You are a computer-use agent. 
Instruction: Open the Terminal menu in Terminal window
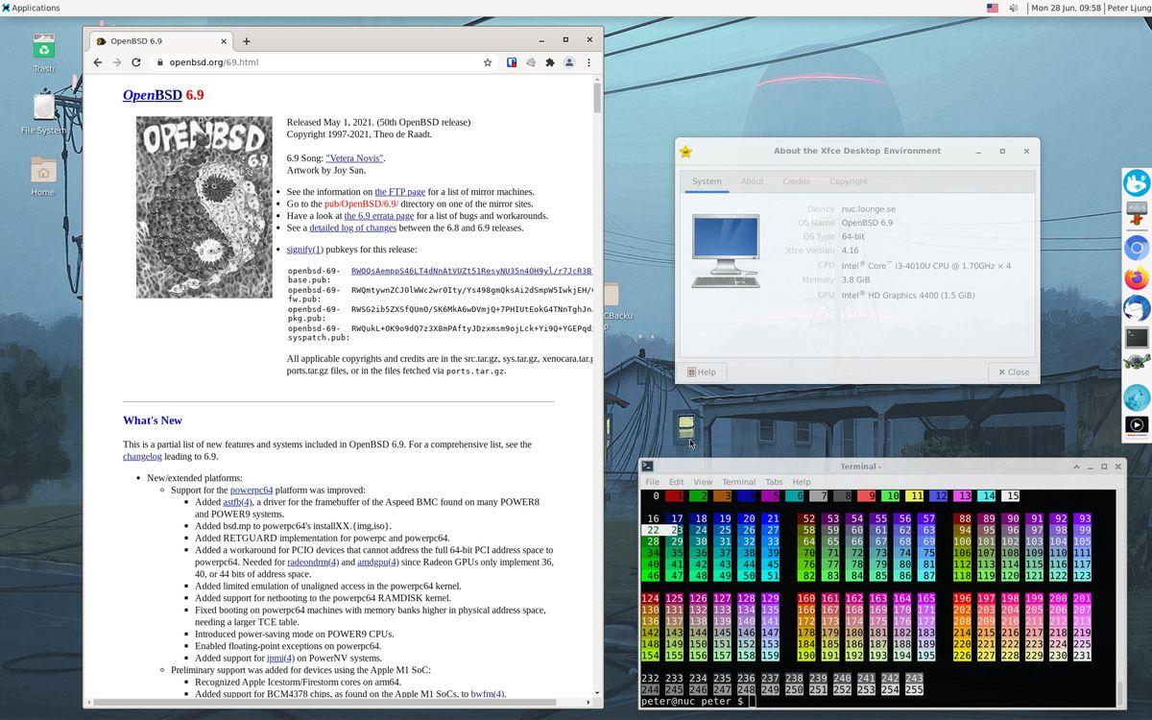(738, 482)
